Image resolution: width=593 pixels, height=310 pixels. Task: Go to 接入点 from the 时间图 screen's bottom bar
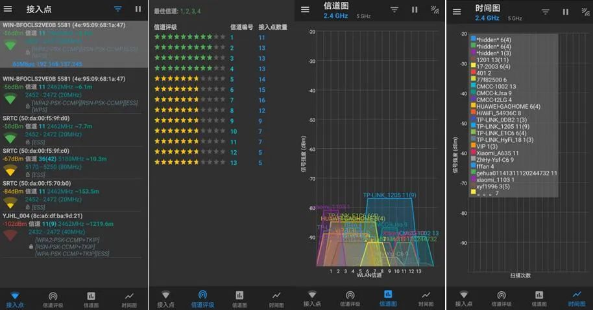(x=464, y=298)
